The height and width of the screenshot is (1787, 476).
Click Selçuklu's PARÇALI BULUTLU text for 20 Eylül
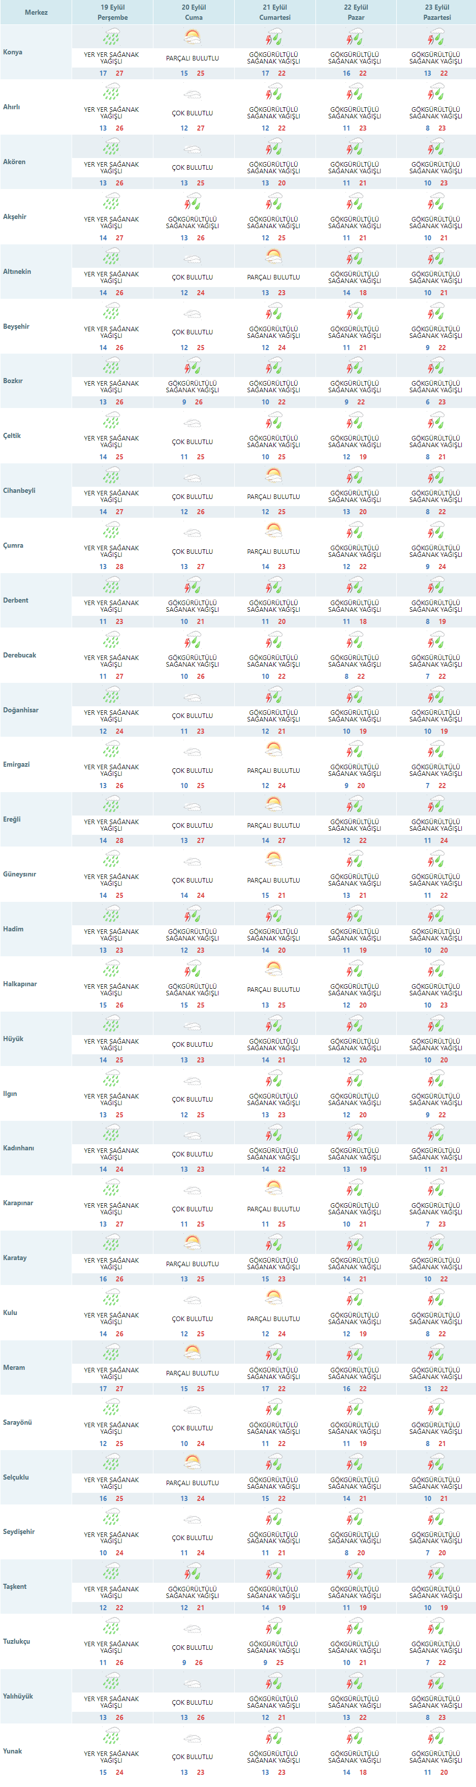pos(192,1483)
